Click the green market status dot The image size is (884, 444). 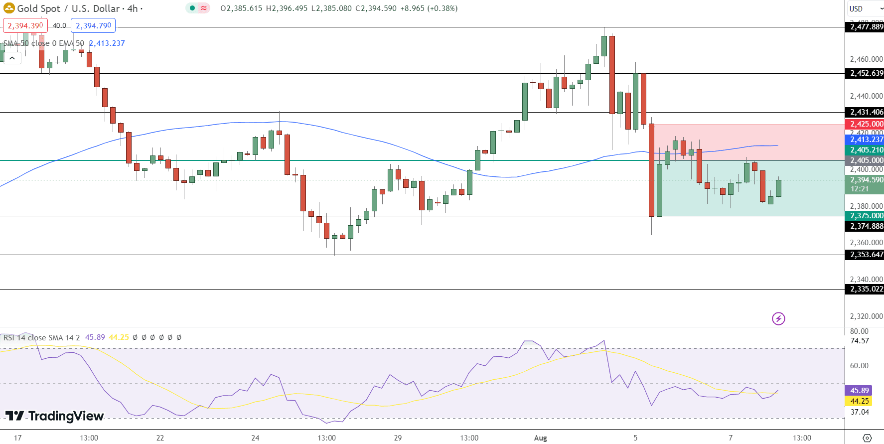click(x=192, y=8)
